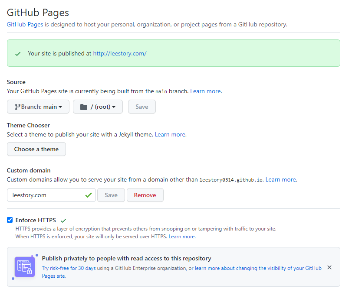Click the folder icon in root dropdown
This screenshot has width=352, height=302.
(84, 107)
